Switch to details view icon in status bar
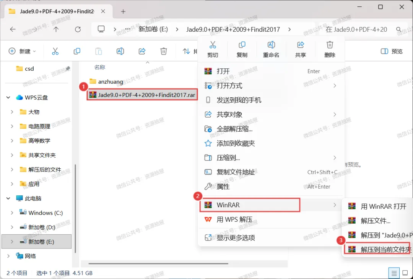Image resolution: width=413 pixels, height=279 pixels. (x=394, y=273)
